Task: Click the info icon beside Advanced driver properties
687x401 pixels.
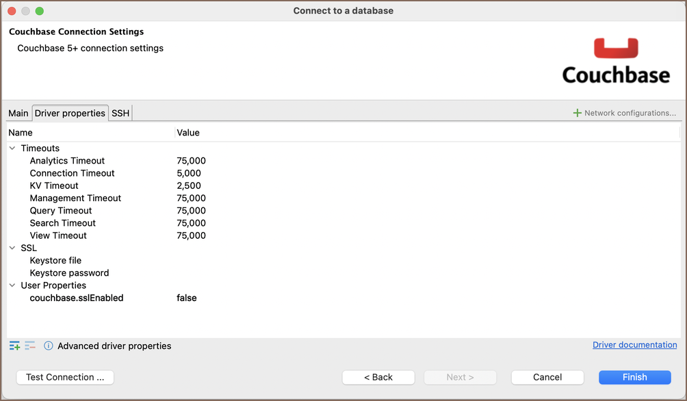Action: click(49, 346)
